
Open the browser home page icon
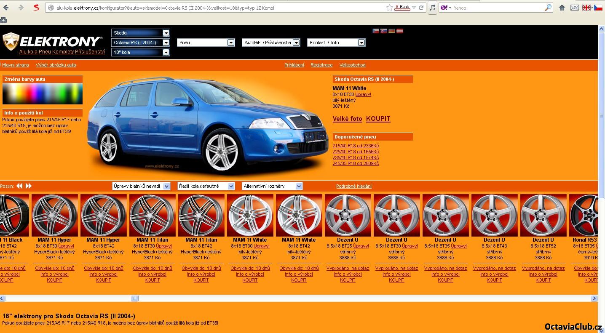pyautogui.click(x=562, y=8)
